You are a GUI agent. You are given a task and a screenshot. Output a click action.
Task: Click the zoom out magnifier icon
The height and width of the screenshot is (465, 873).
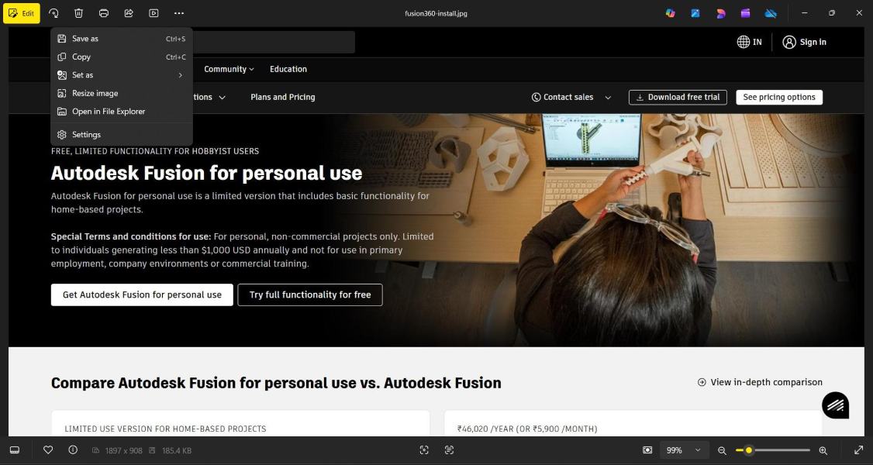[722, 450]
